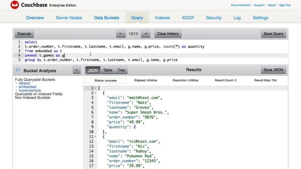This screenshot has height=169, width=301.
Task: Click the "Groves" lastname value
Action: pyautogui.click(x=142, y=108)
